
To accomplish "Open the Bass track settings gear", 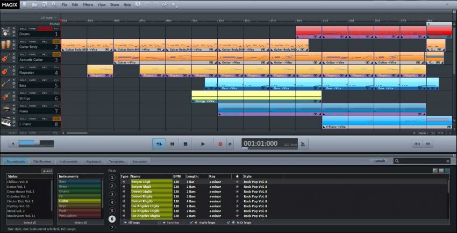I will (x=13, y=83).
